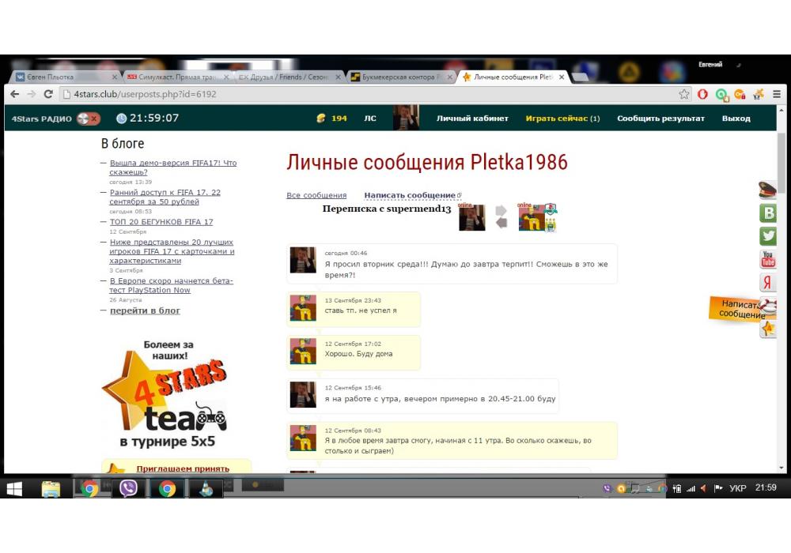Click the 'Играть сейчас' menu item
Viewport: 791px width, 553px height.
tap(562, 118)
